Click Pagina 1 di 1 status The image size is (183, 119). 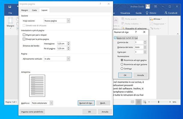(x=11, y=102)
